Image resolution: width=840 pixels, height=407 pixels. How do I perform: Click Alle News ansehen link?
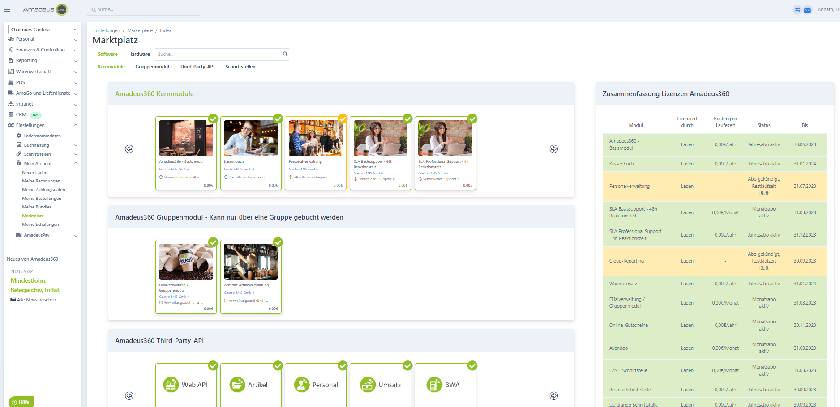(33, 300)
